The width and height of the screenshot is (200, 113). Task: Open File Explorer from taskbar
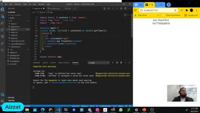coord(27,110)
